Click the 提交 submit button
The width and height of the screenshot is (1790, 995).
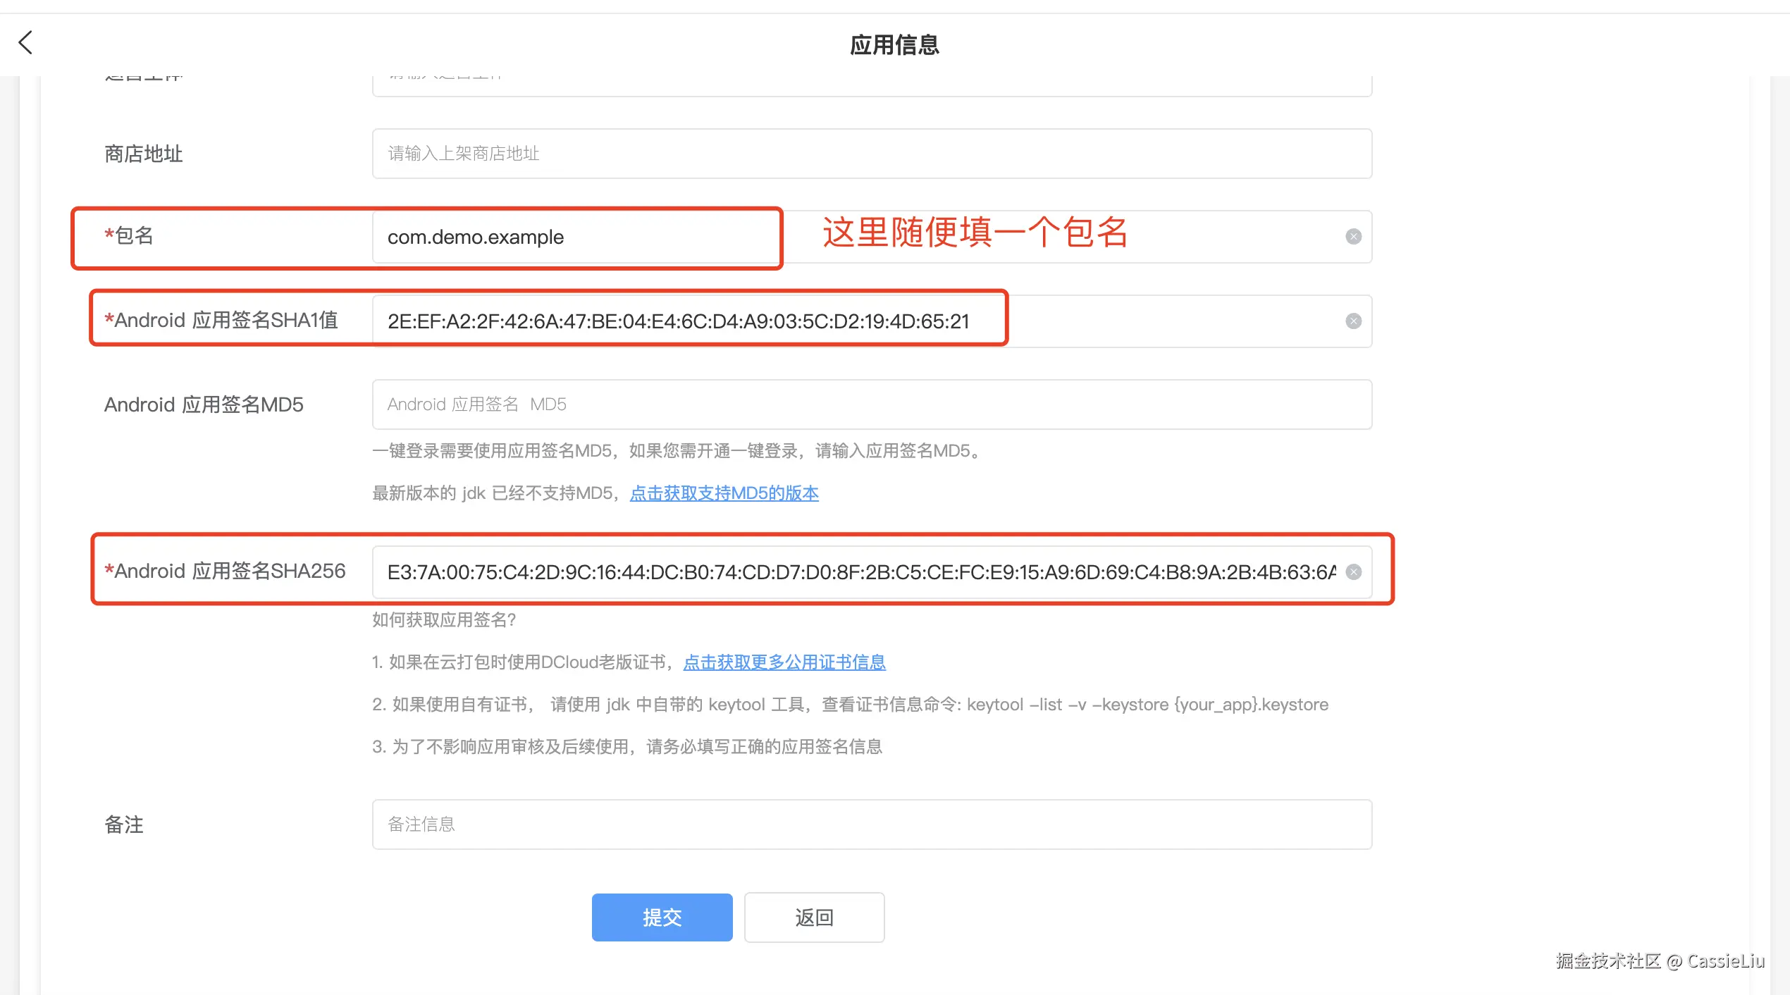point(662,917)
